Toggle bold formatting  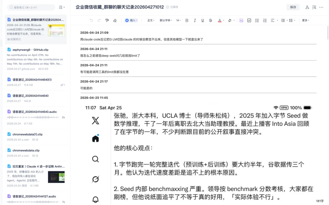pos(187,20)
